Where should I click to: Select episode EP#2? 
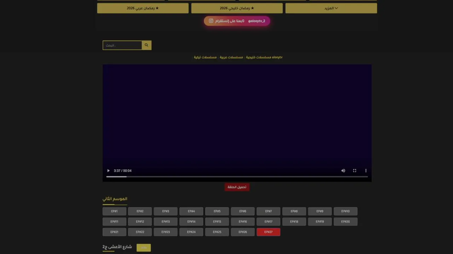(x=140, y=211)
